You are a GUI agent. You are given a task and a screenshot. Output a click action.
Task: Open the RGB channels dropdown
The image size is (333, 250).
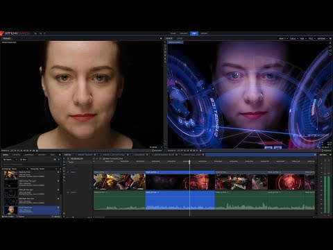tap(303, 39)
